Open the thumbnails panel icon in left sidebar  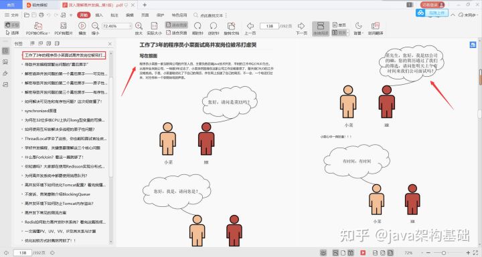pyautogui.click(x=5, y=62)
